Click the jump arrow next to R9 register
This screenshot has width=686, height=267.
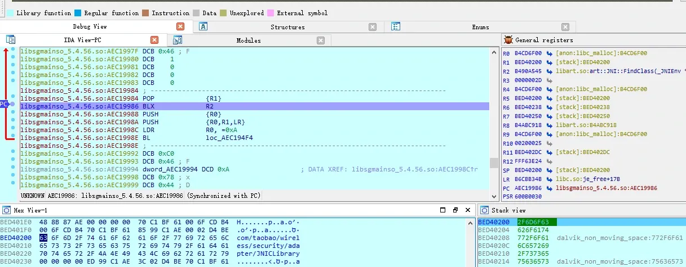(x=549, y=134)
